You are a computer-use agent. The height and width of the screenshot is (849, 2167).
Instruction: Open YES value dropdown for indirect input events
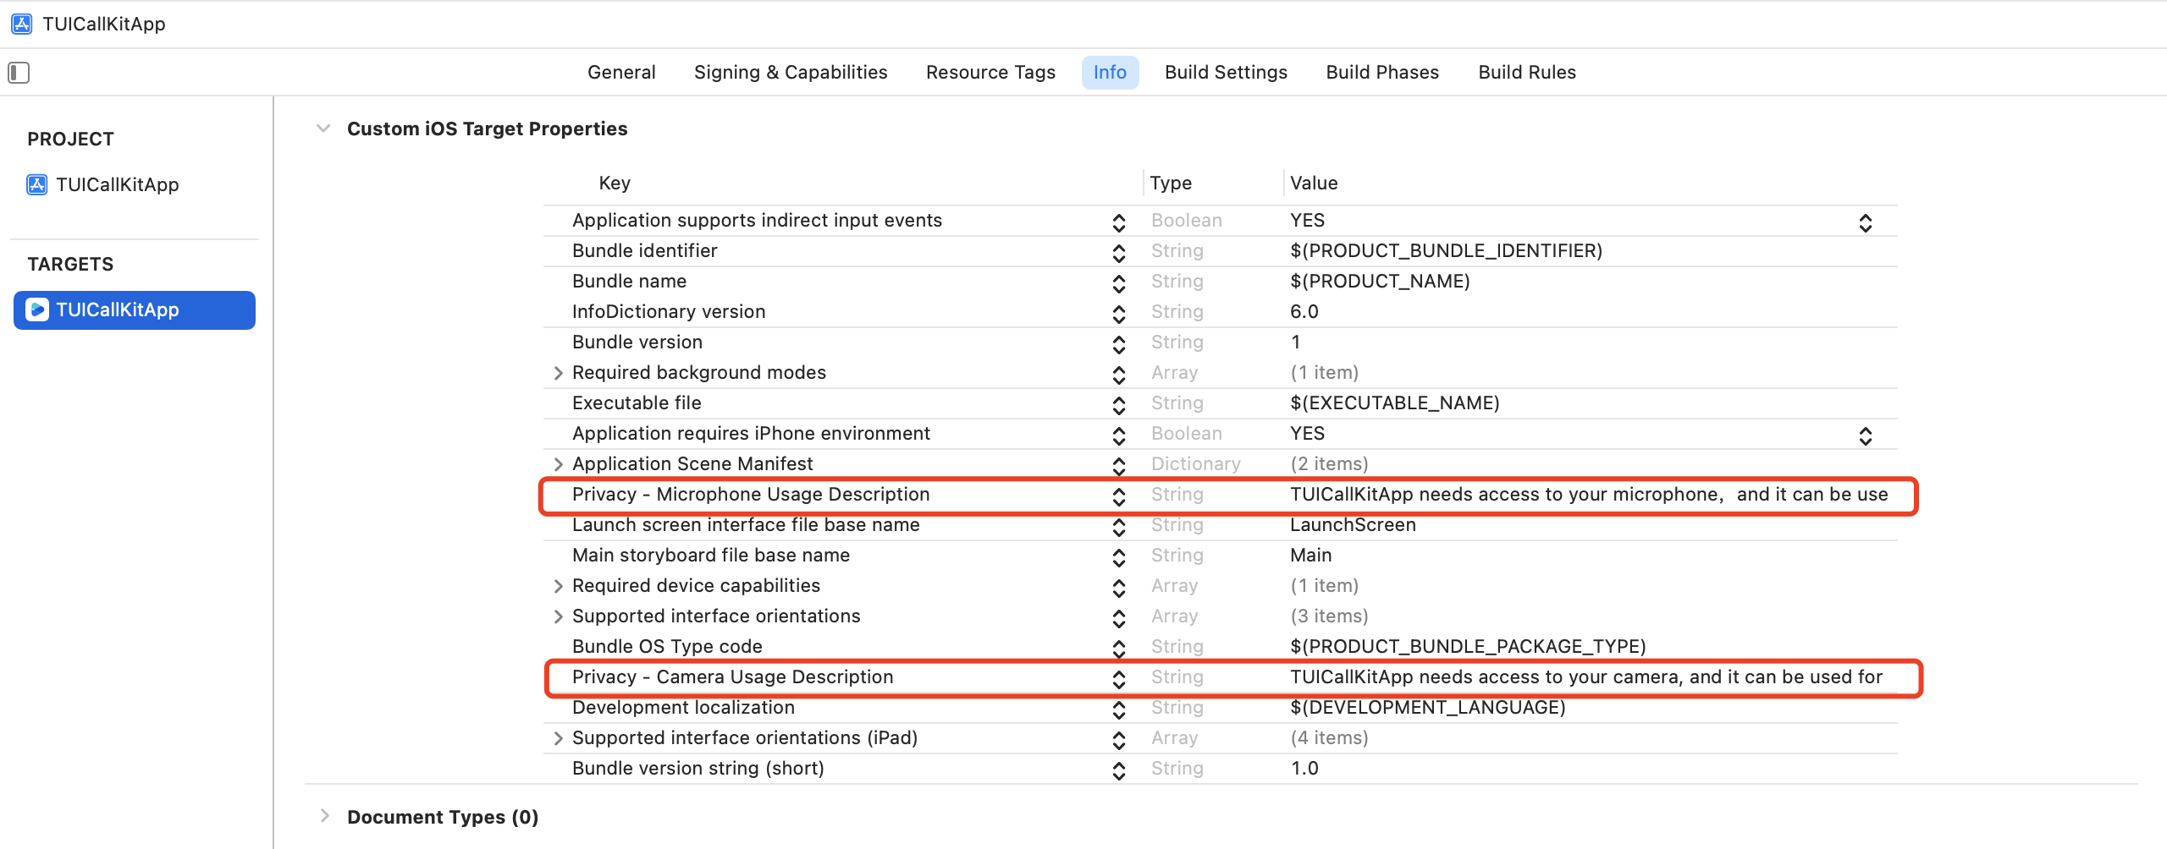[x=1866, y=222]
